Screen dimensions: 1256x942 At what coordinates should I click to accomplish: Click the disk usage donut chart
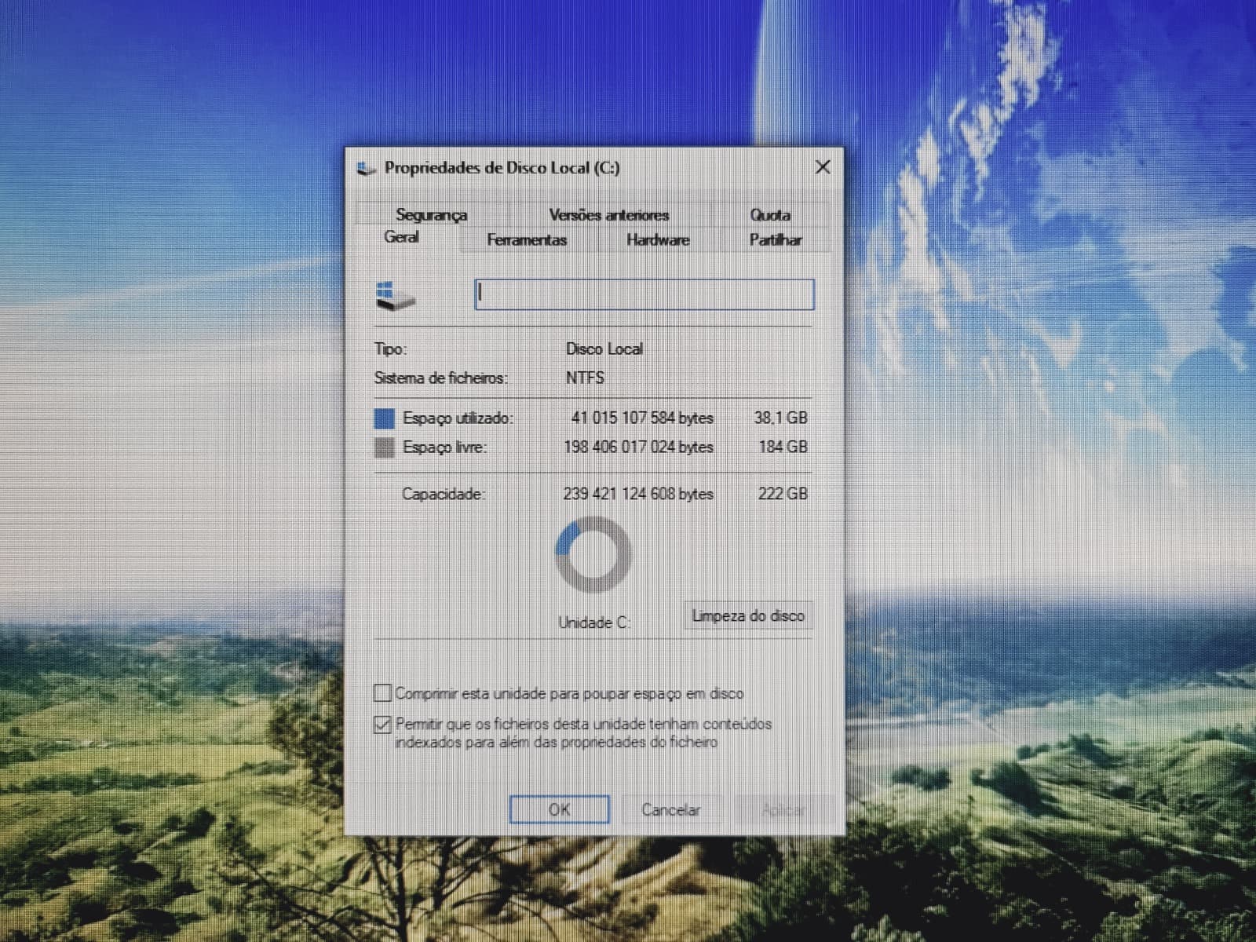593,554
